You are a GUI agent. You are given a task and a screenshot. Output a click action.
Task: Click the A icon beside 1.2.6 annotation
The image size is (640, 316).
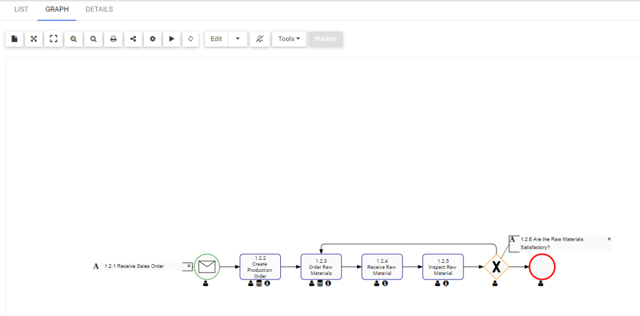tap(512, 239)
